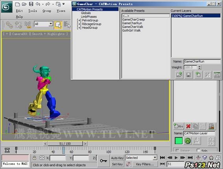Save CATMotion preset disk icon
The width and height of the screenshot is (223, 169).
pyautogui.click(x=188, y=75)
